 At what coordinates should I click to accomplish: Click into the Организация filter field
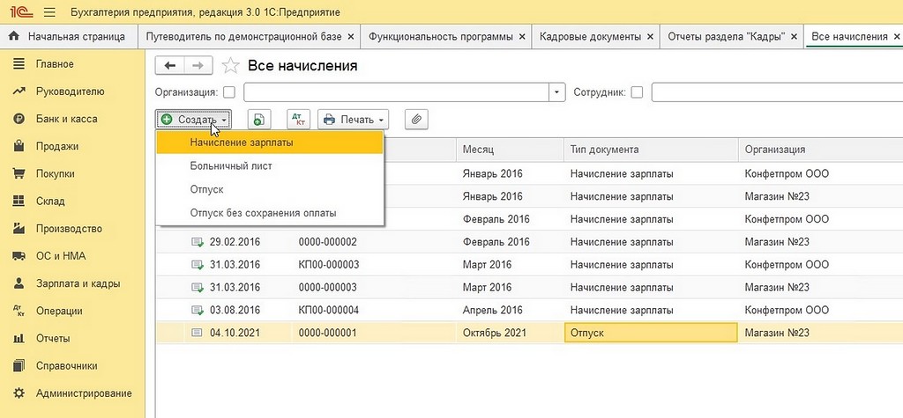[398, 92]
